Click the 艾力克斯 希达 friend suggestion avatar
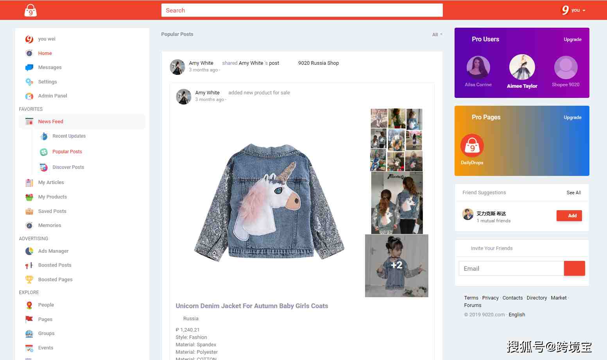Viewport: 607px width, 360px height. coord(468,214)
